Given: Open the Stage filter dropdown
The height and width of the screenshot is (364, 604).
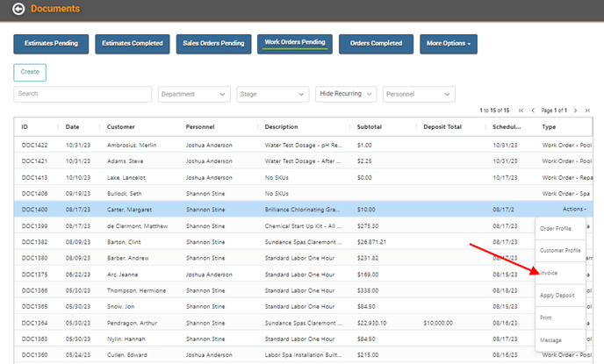Looking at the screenshot, I should click(x=272, y=93).
